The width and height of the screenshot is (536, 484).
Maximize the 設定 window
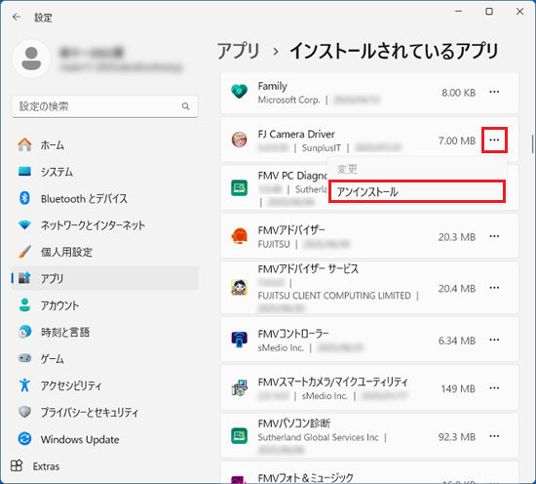(489, 12)
